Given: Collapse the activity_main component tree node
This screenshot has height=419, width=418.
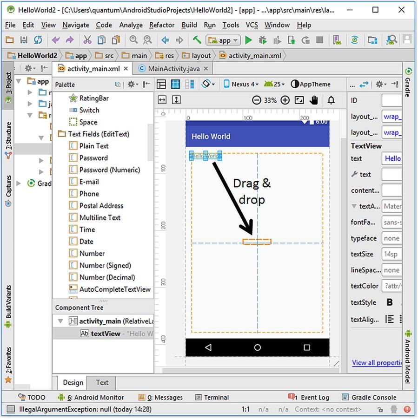Looking at the screenshot, I should (61, 322).
